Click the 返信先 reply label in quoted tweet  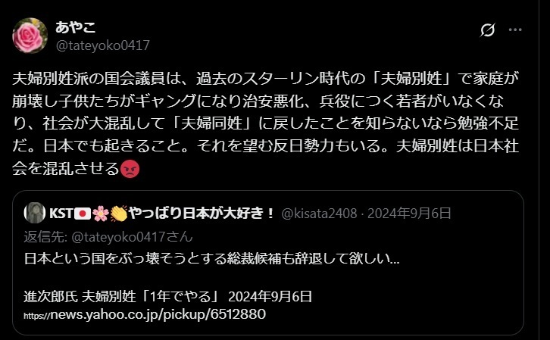[x=45, y=237]
